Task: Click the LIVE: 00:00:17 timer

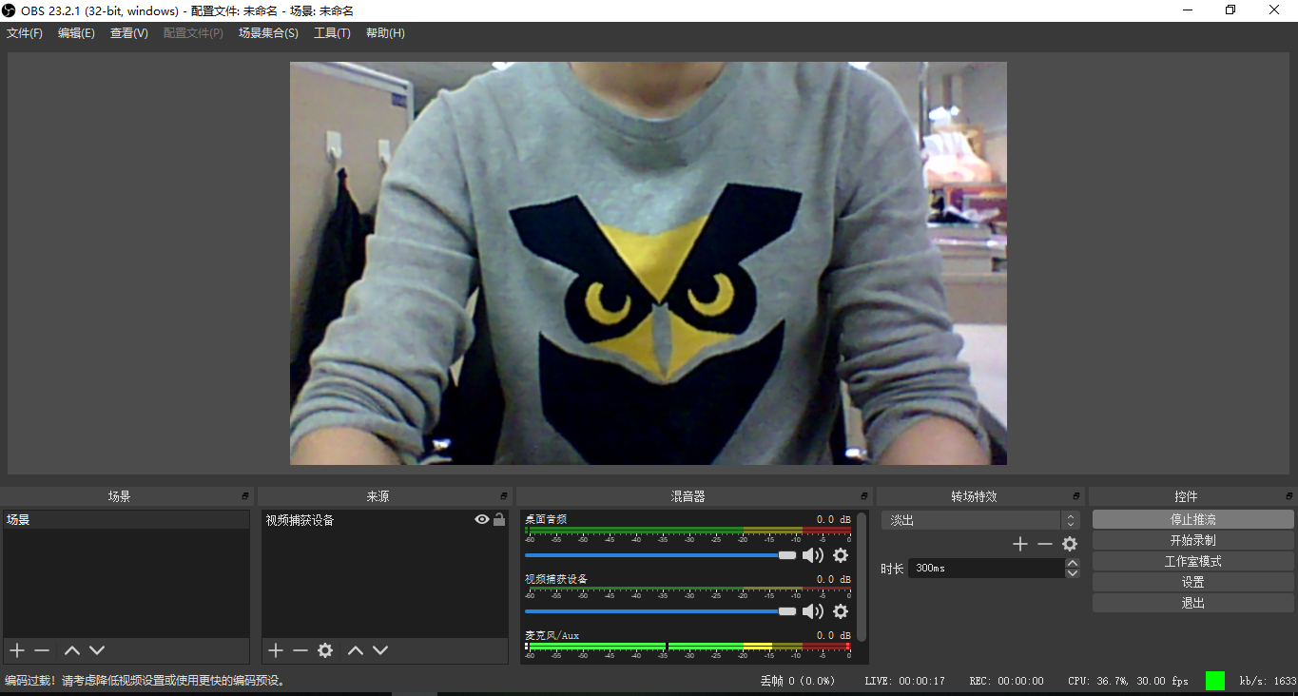Action: 904,681
